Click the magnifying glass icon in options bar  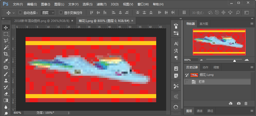238,12
